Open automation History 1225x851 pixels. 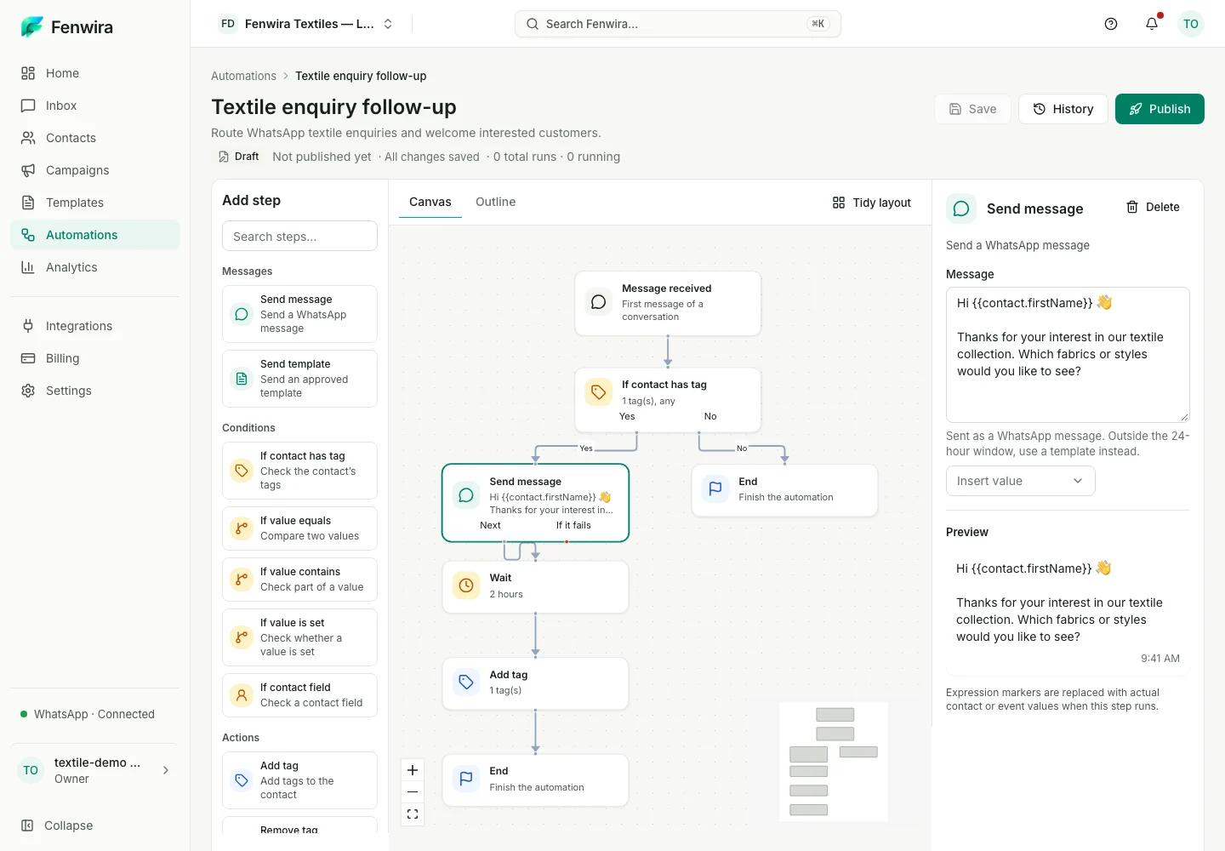pos(1063,109)
